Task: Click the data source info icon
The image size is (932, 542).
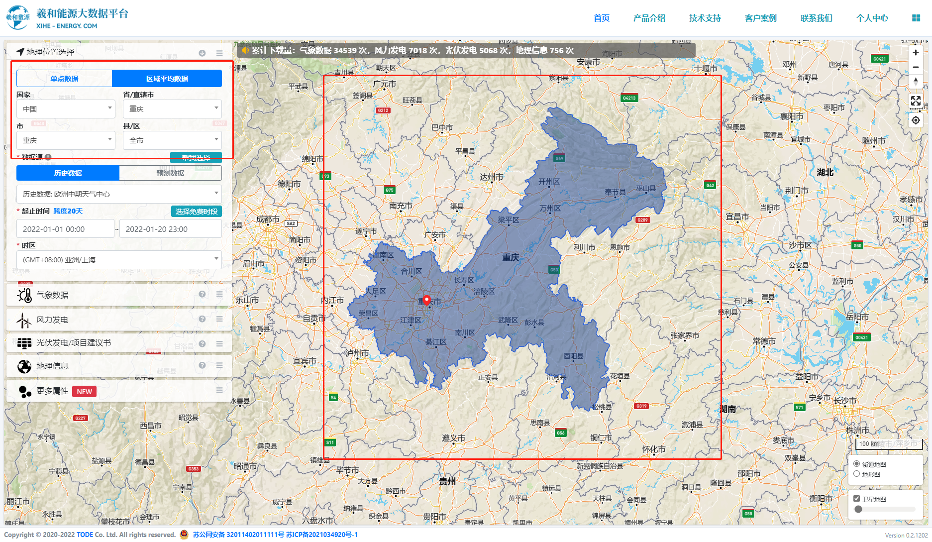Action: pyautogui.click(x=48, y=157)
